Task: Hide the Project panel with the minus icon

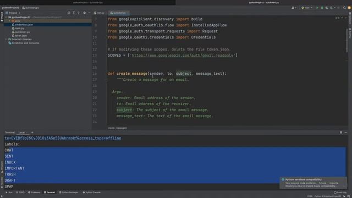Action: [89, 13]
